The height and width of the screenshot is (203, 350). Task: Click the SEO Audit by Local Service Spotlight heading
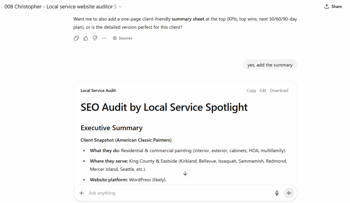click(x=164, y=107)
